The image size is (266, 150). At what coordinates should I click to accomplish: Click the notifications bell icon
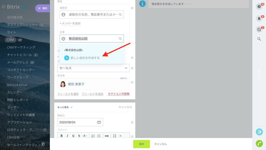coord(259,18)
